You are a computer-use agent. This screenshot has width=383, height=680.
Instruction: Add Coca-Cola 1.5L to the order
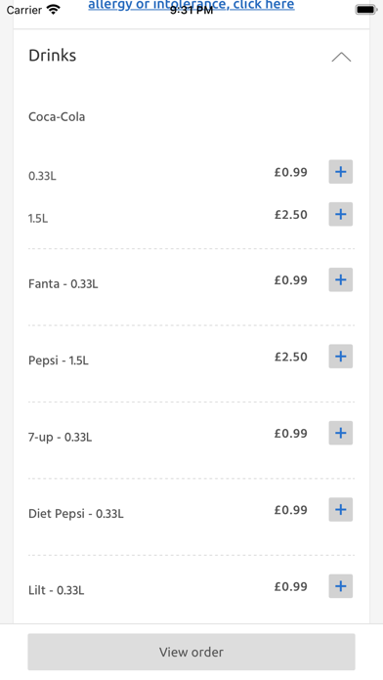[x=340, y=214]
